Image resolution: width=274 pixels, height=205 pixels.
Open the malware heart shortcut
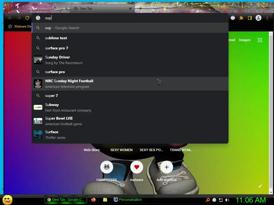137,171
